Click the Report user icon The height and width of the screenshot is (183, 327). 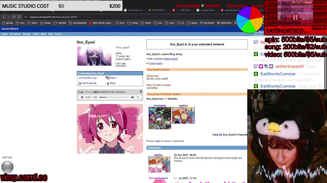108,78
